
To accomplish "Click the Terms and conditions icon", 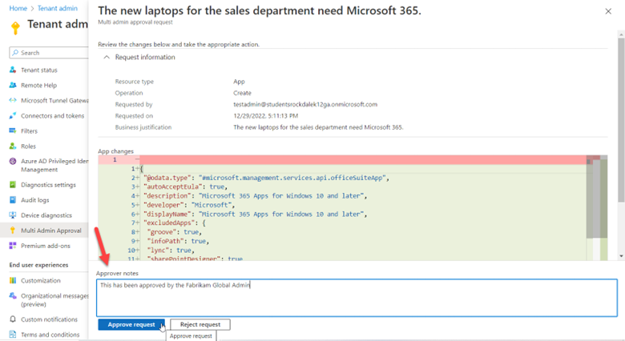I will point(13,335).
